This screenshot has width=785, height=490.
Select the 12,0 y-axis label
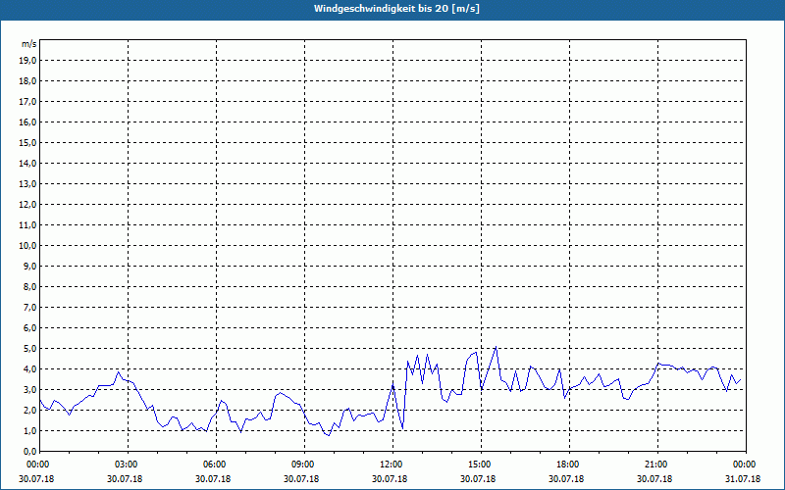(x=27, y=205)
